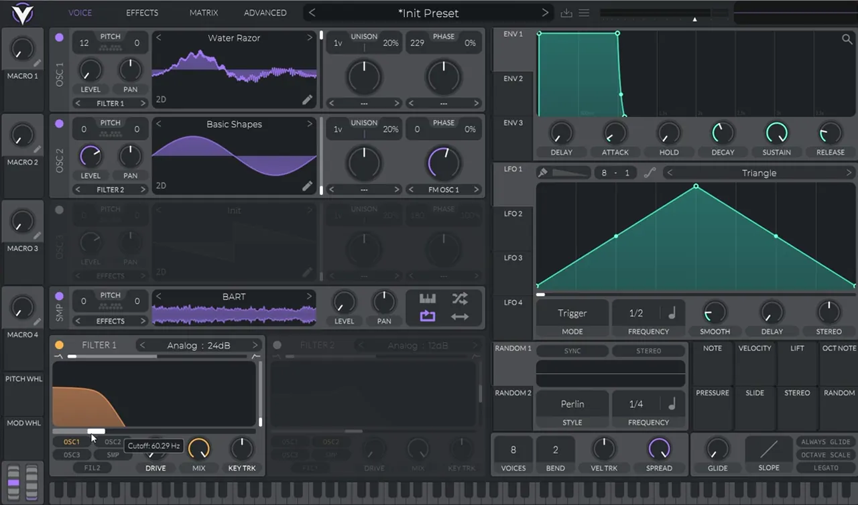Screen dimensions: 858x505
Task: Click the envelope SUSTAIN knob
Action: click(776, 133)
